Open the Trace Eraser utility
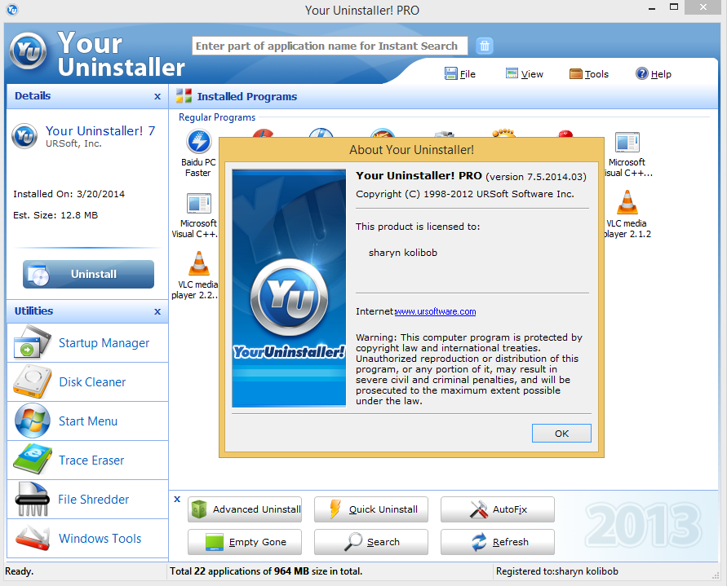 click(87, 460)
